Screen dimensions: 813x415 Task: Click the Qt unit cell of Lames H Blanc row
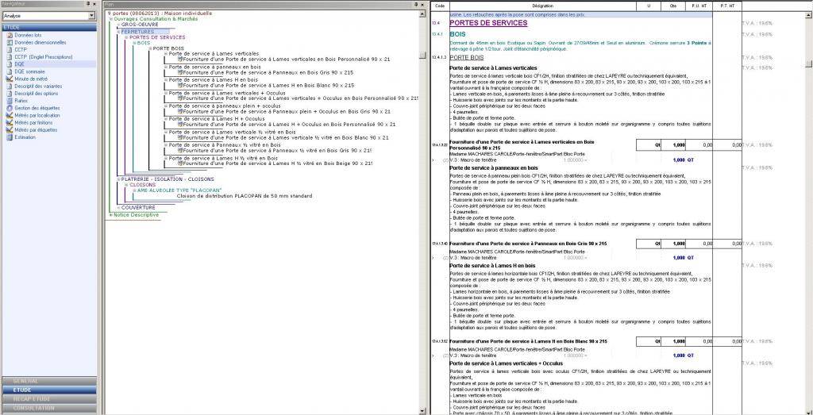coord(649,341)
